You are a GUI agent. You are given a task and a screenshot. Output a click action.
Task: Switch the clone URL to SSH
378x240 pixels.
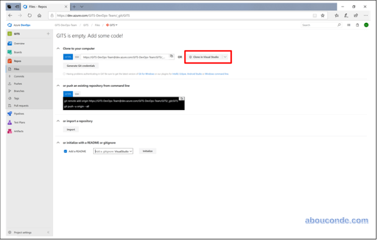[77, 56]
